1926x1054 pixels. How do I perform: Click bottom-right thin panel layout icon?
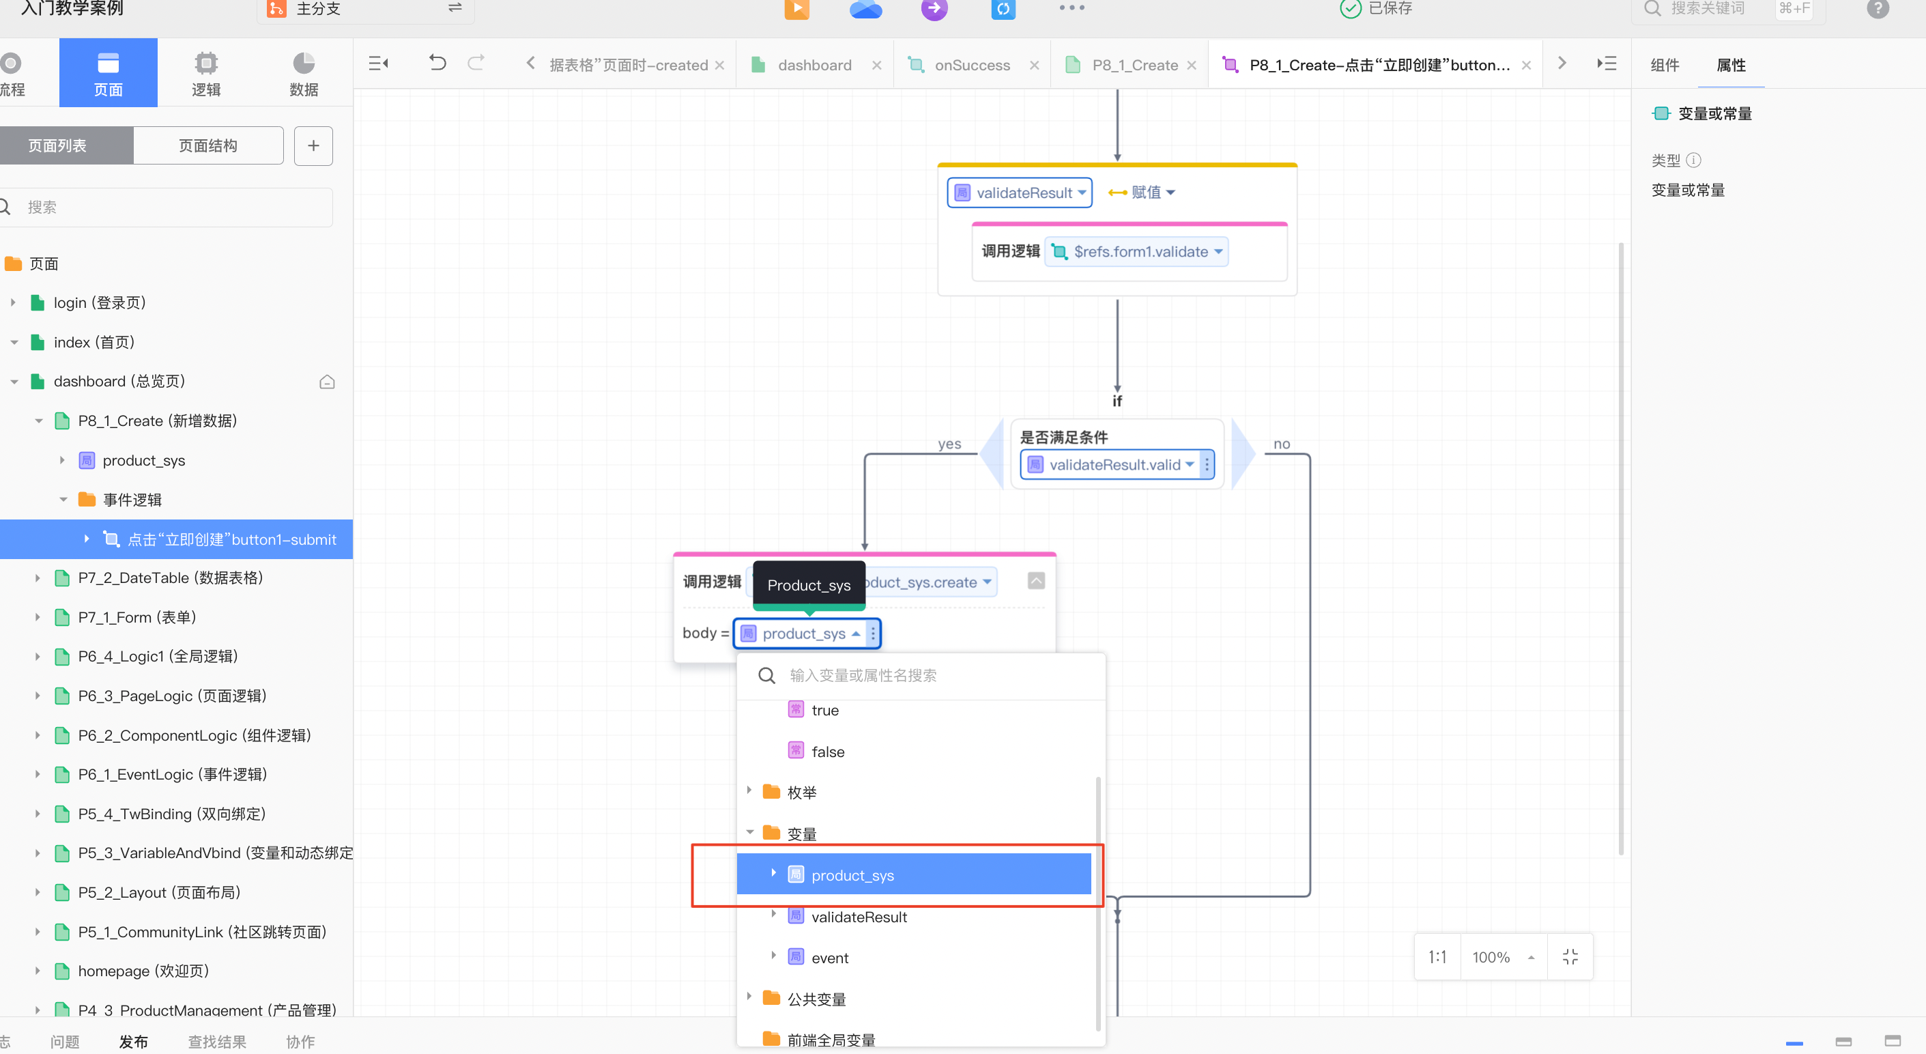click(x=1794, y=1042)
